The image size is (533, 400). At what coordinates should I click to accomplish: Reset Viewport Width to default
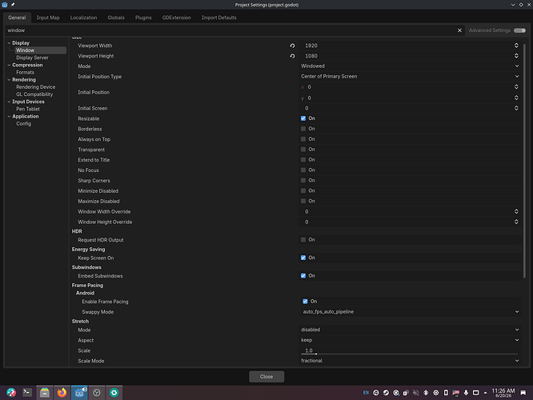(x=292, y=46)
